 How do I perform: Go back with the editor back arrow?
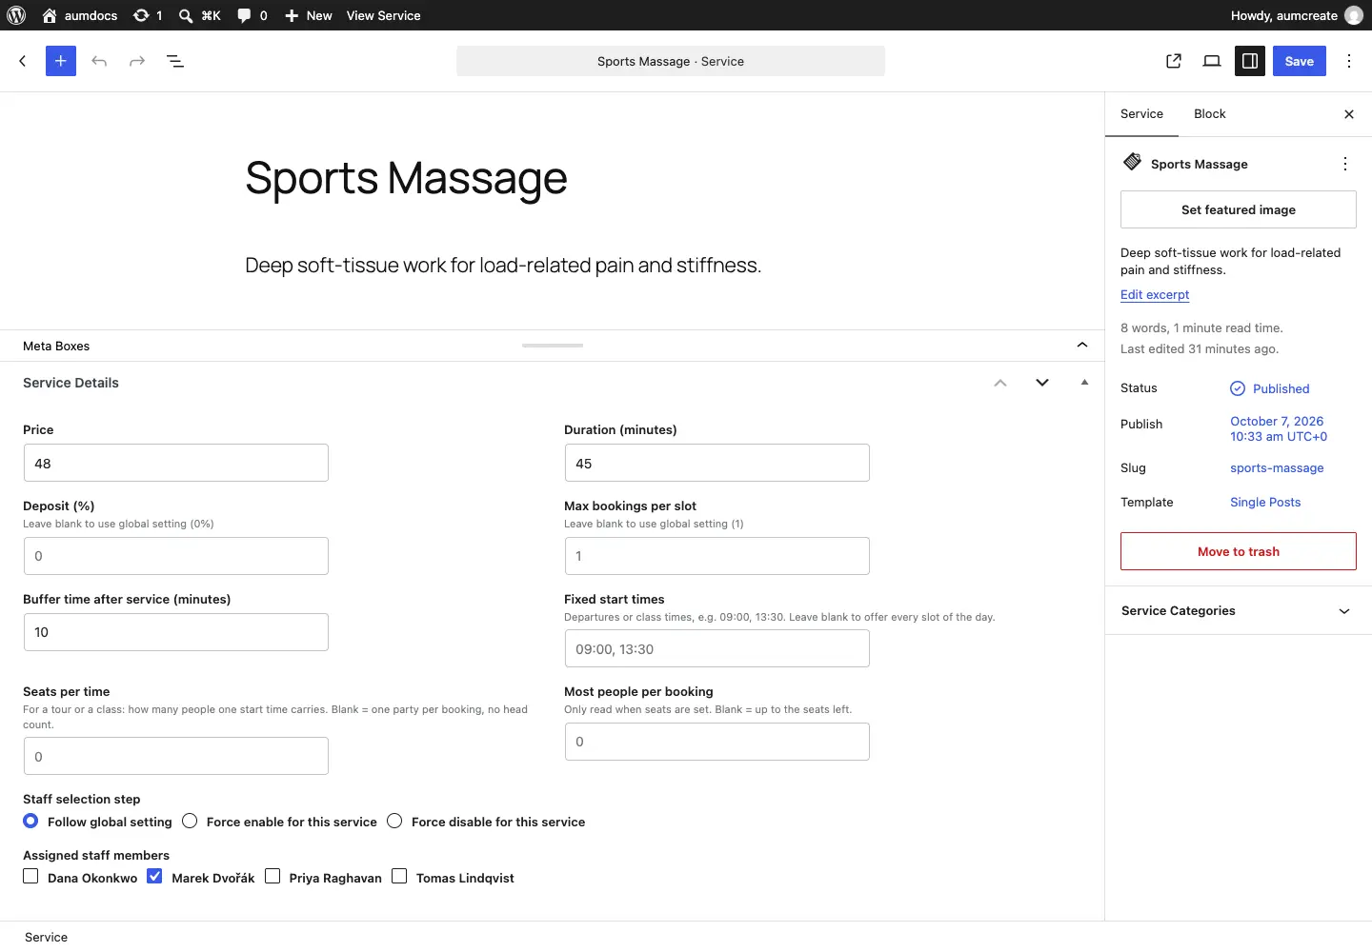(23, 61)
